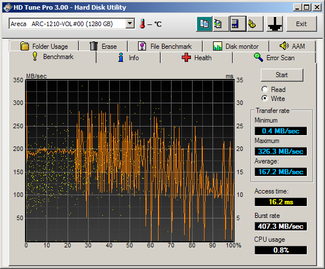325x269 pixels.
Task: Click the Transfer rate group label
Action: pos(273,111)
